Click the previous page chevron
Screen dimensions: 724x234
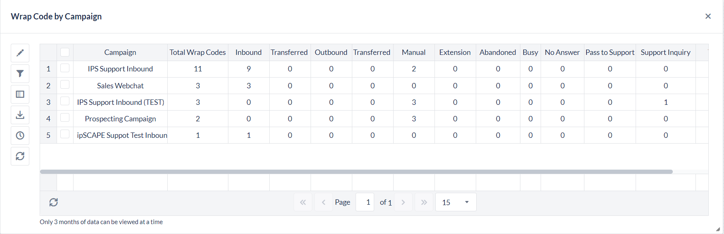(323, 202)
